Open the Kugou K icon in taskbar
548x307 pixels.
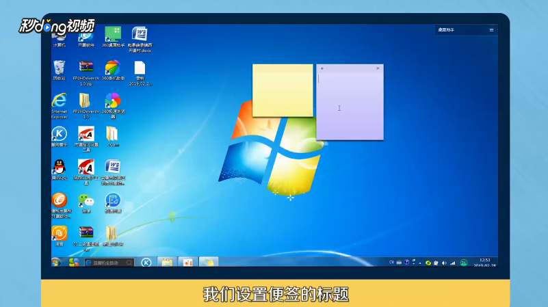pos(146,263)
